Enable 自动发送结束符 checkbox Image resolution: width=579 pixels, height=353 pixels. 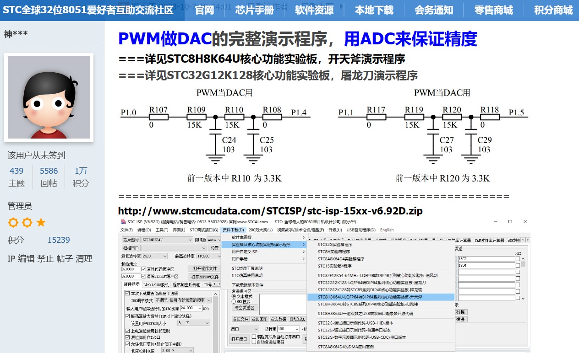pyautogui.click(x=254, y=342)
